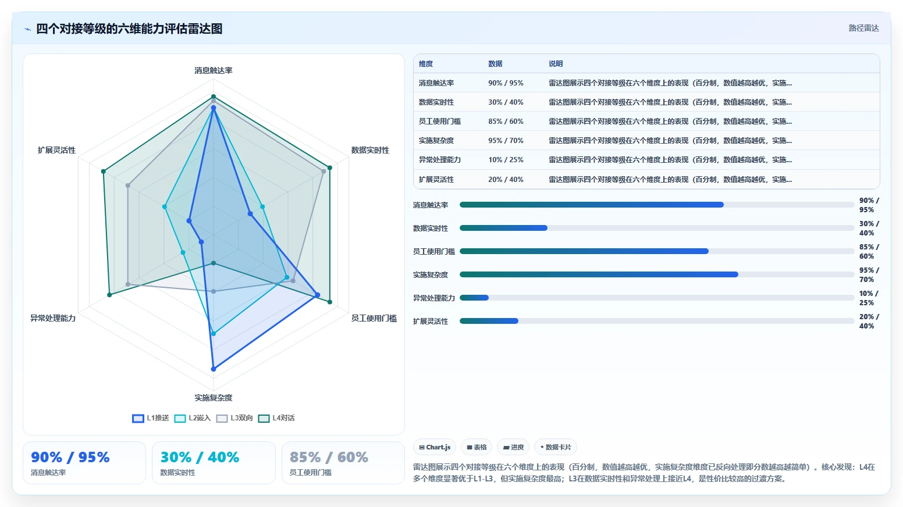
Task: Click the 消息触达率 axis label on the radar
Action: tap(214, 70)
